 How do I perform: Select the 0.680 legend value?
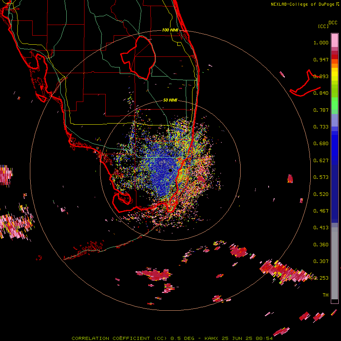pyautogui.click(x=321, y=144)
